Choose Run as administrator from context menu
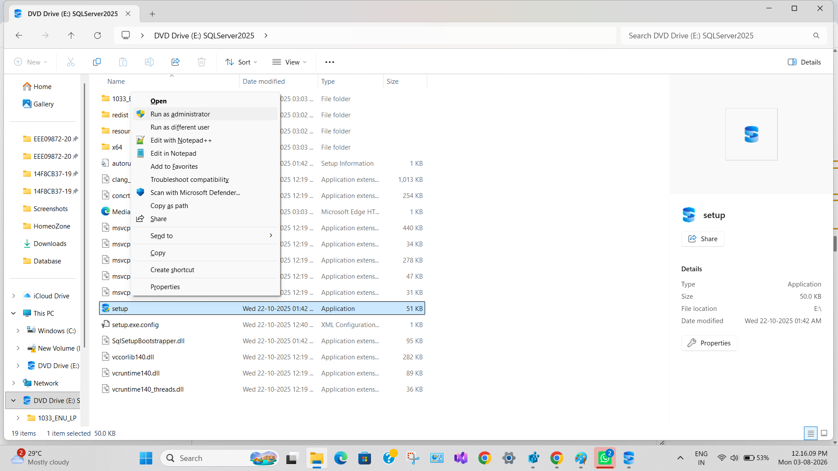838x471 pixels. (x=206, y=114)
